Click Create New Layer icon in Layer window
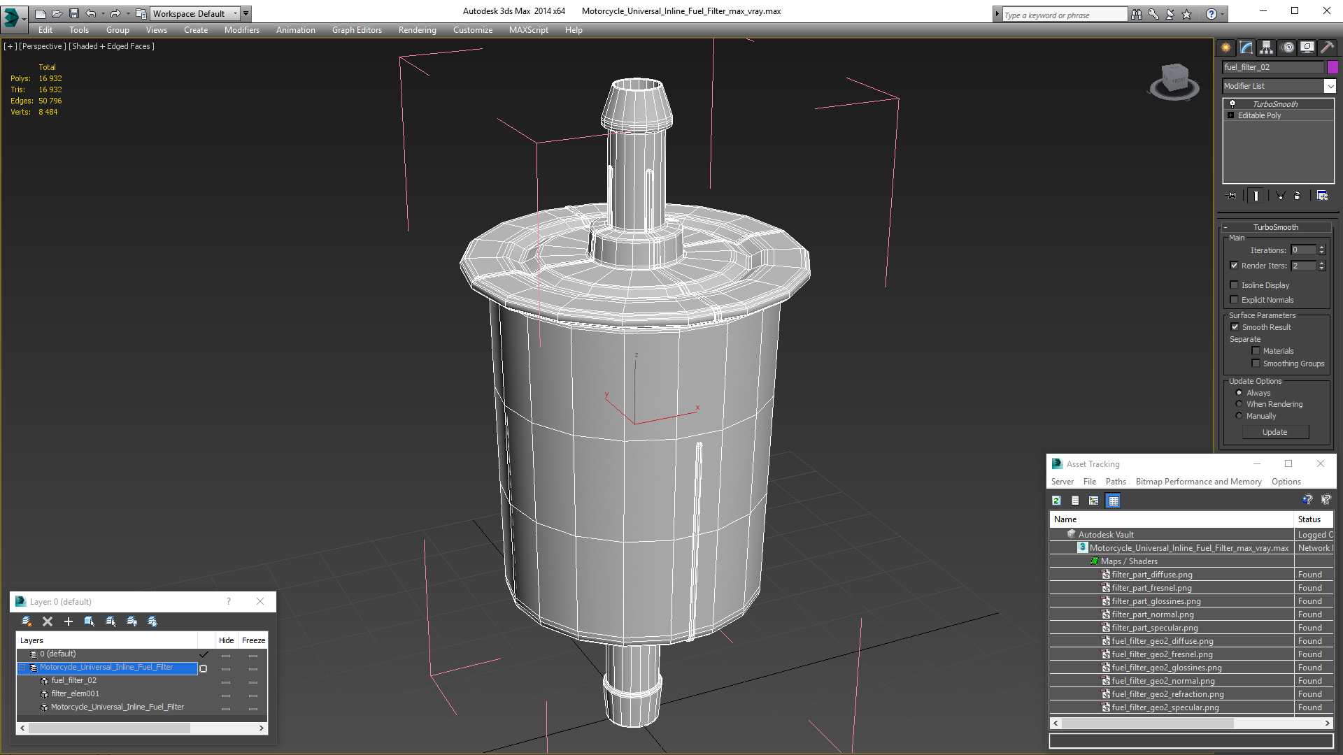This screenshot has width=1343, height=755. [27, 621]
